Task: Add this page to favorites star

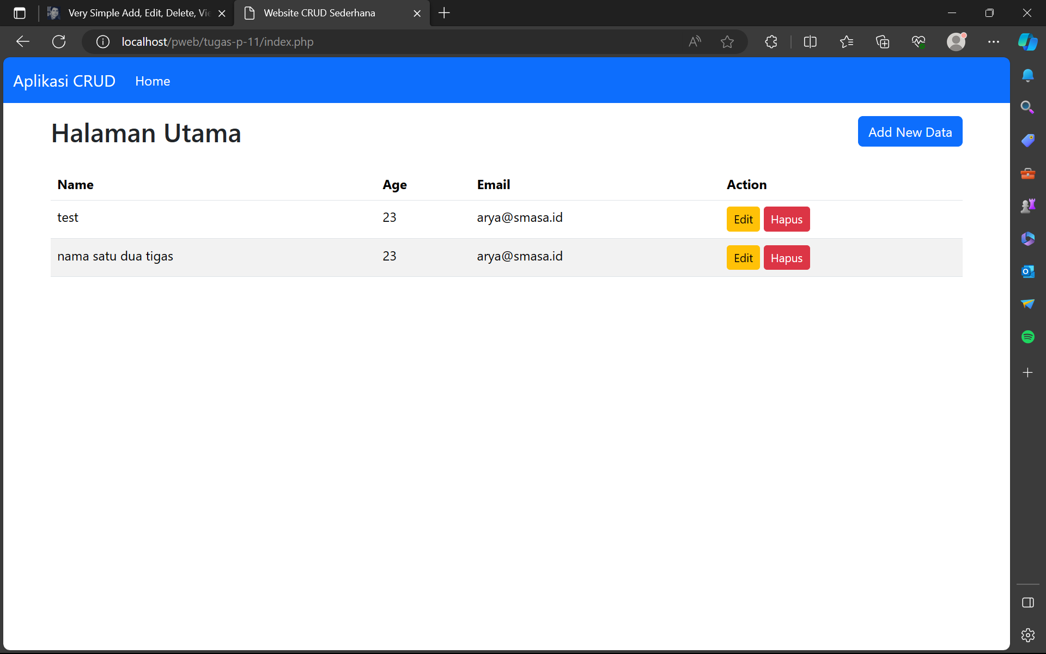Action: coord(727,42)
